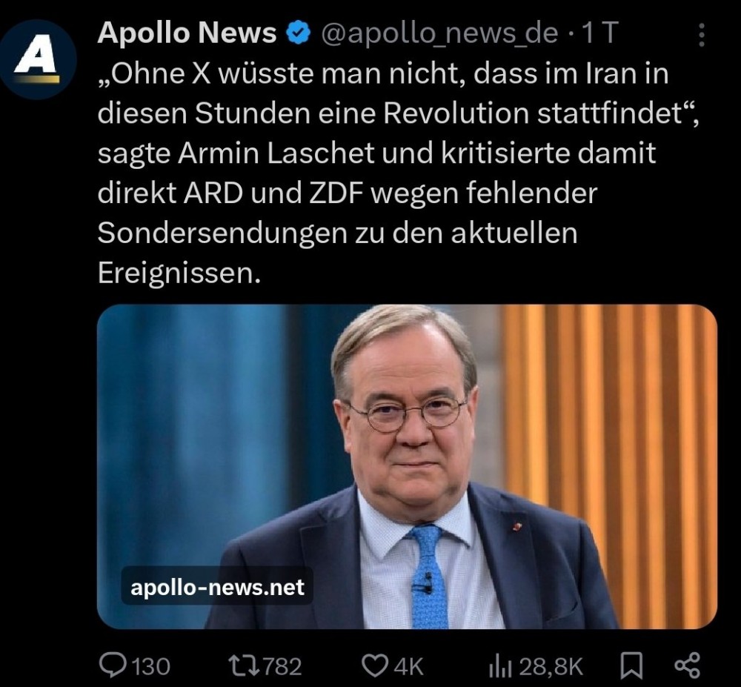Click the 4K likes count
This screenshot has height=687, width=741.
coord(408,666)
